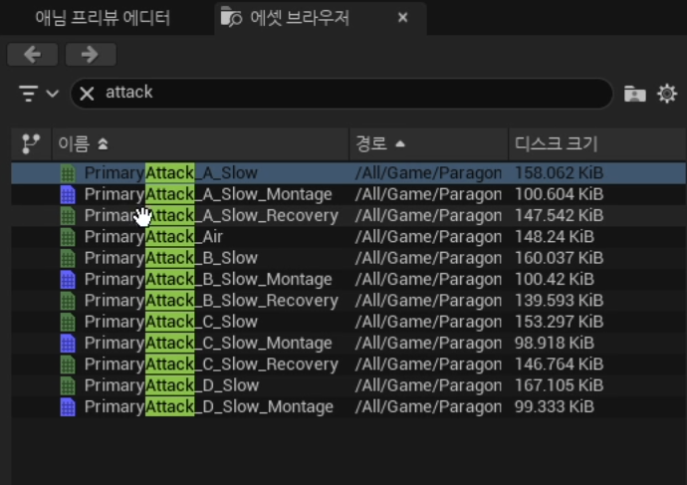Image resolution: width=687 pixels, height=485 pixels.
Task: Click the 147.542 KiB disk size cell
Action: [560, 215]
